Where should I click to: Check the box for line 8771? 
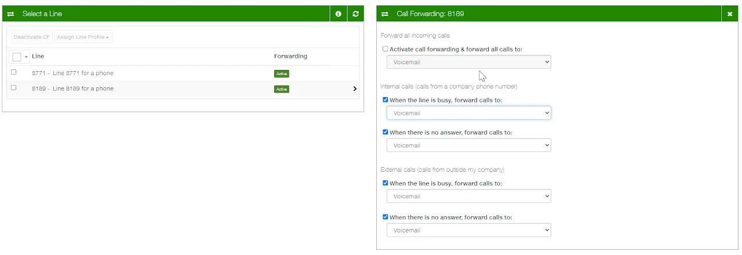coord(14,72)
